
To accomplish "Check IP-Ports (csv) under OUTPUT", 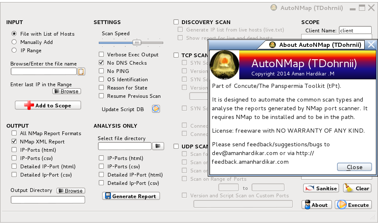I will (x=14, y=158).
